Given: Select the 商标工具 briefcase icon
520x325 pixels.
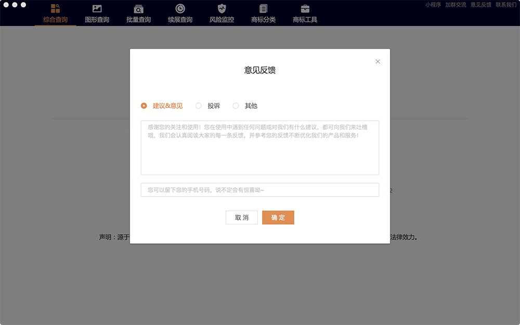Looking at the screenshot, I should click(x=305, y=9).
